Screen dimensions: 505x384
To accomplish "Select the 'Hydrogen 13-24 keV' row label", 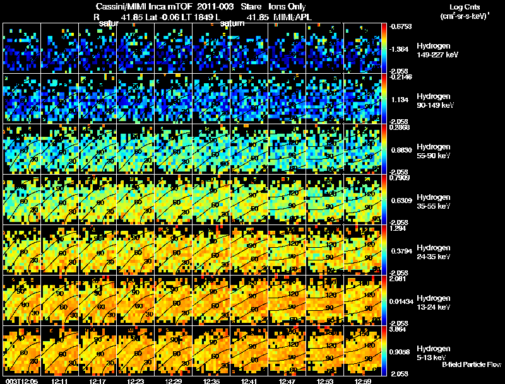I will pyautogui.click(x=433, y=303).
